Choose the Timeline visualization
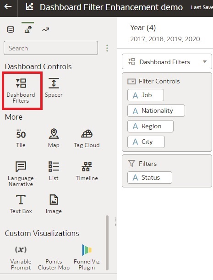213x280 pixels. pos(87,171)
